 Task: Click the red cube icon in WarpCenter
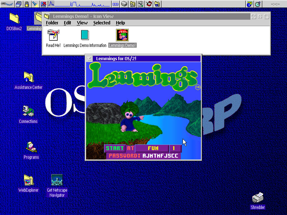pyautogui.click(x=149, y=4)
